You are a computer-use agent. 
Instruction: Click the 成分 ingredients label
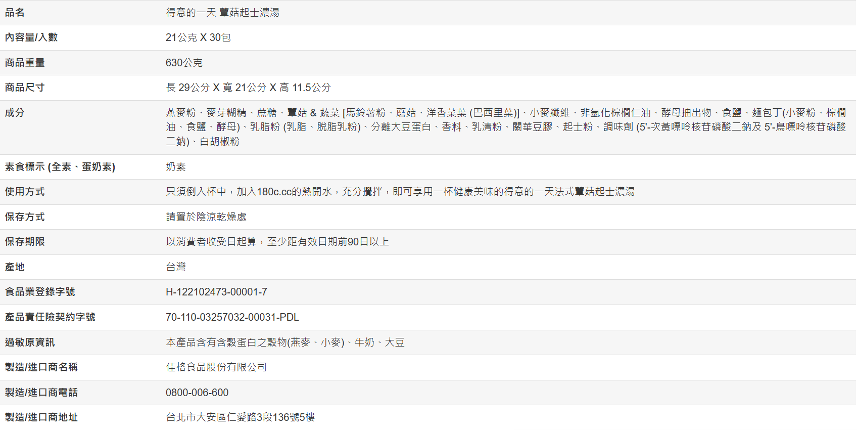click(x=15, y=113)
